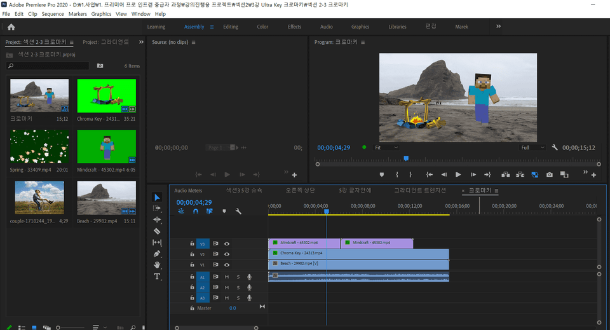The width and height of the screenshot is (610, 330).
Task: Select the Spring - 33409.mp4 thumbnail
Action: point(39,146)
